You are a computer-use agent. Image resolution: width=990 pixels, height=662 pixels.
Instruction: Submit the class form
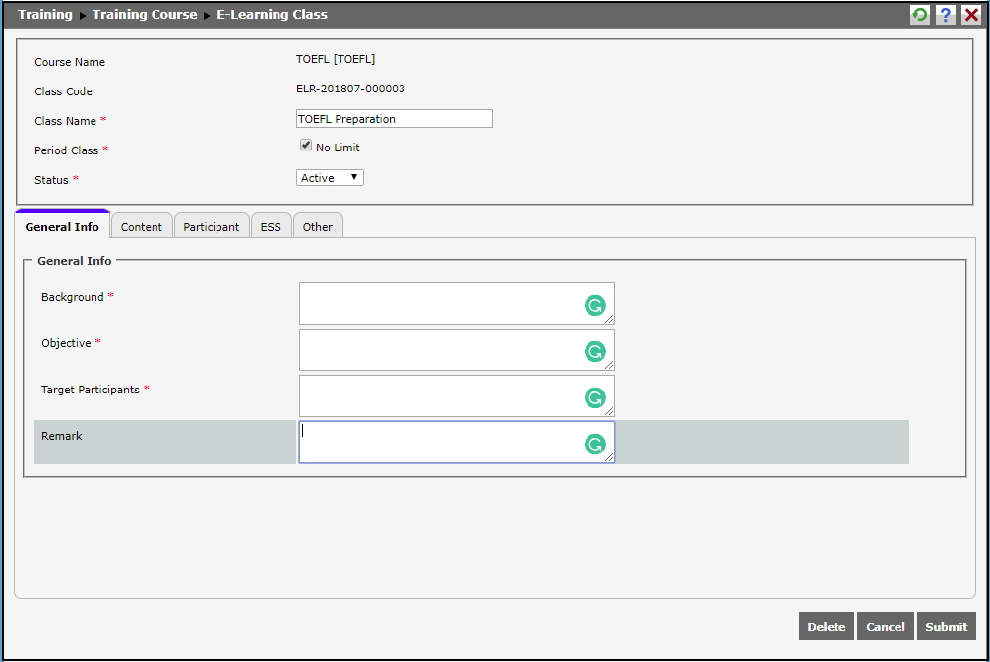pyautogui.click(x=946, y=626)
